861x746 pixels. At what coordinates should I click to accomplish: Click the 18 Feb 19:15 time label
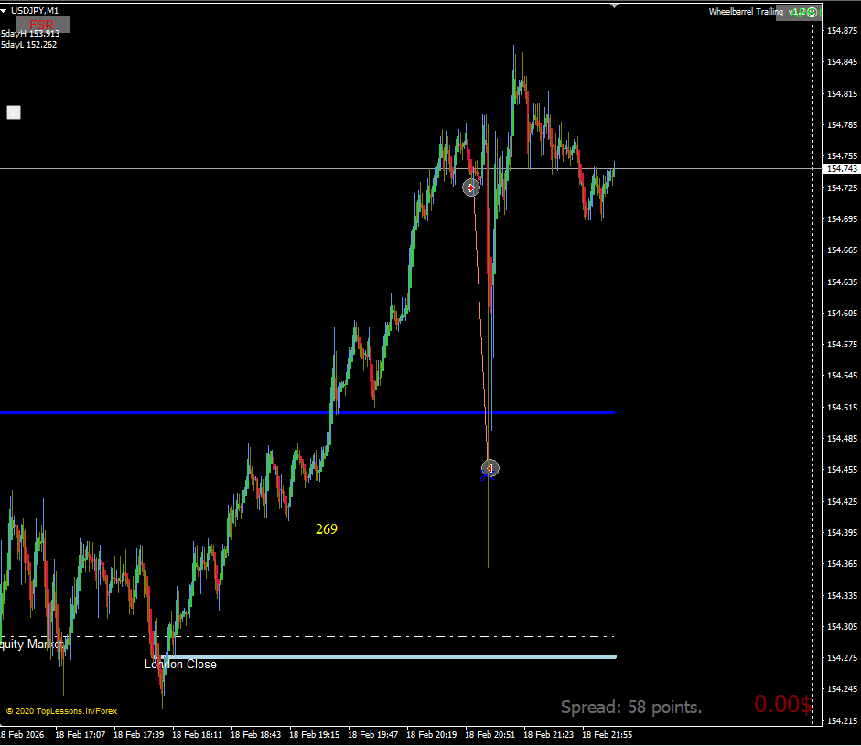(x=314, y=734)
